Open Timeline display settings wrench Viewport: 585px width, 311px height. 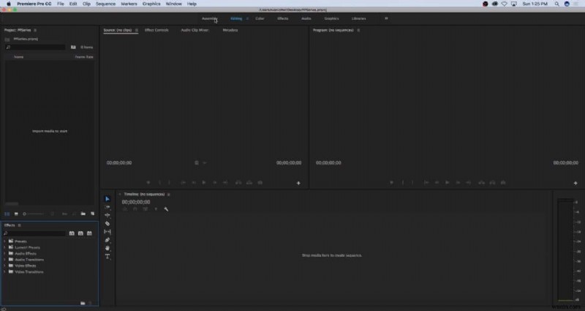[166, 209]
